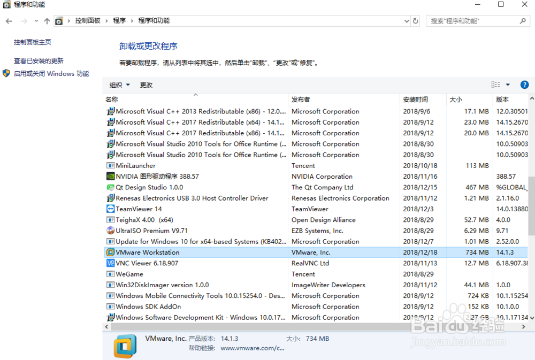Click the change view layout icon
This screenshot has width=535, height=360.
[x=496, y=85]
